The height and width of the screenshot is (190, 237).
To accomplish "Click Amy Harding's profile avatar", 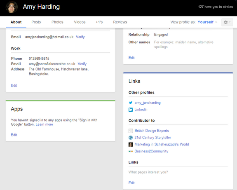I will (12, 7).
